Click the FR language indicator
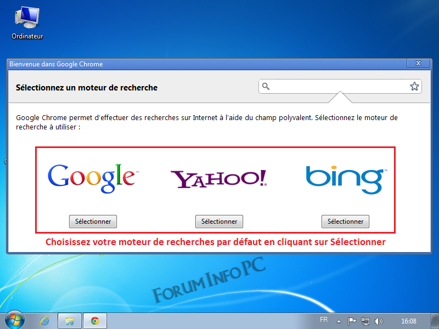The width and height of the screenshot is (439, 329). pyautogui.click(x=324, y=320)
